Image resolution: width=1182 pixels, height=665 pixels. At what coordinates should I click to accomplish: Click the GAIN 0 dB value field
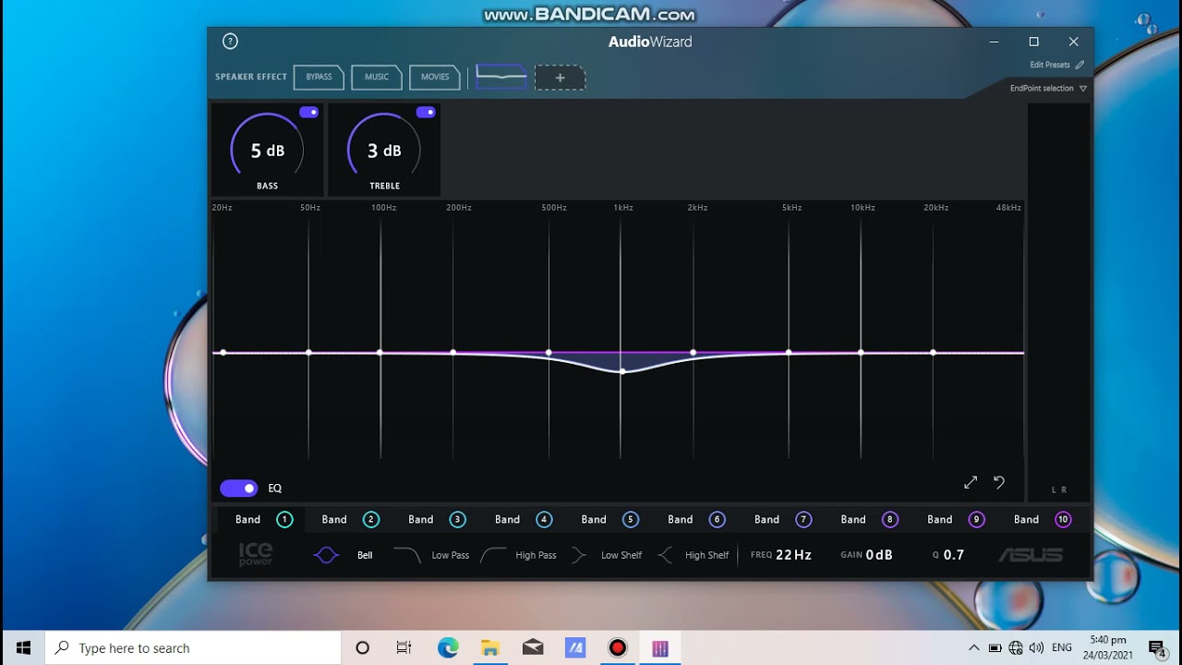point(866,555)
